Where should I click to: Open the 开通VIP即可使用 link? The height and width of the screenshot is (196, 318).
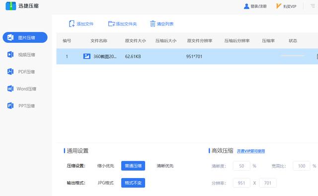[251, 151]
